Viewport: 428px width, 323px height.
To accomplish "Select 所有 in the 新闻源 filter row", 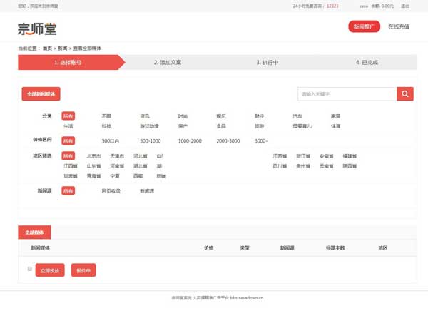I will [x=68, y=190].
